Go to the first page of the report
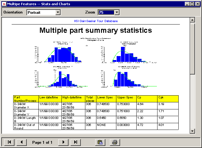 tap(9, 142)
